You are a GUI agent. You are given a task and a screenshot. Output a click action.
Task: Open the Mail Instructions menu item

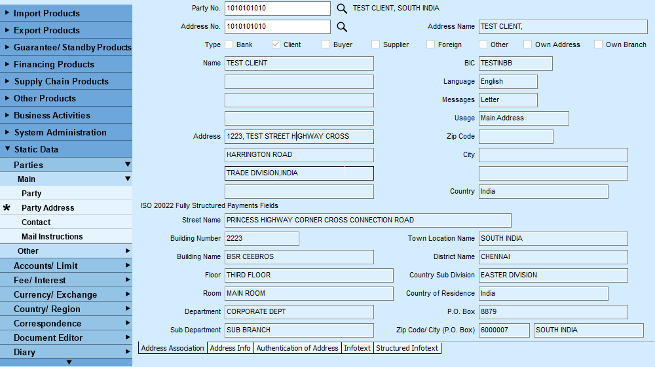[66, 236]
